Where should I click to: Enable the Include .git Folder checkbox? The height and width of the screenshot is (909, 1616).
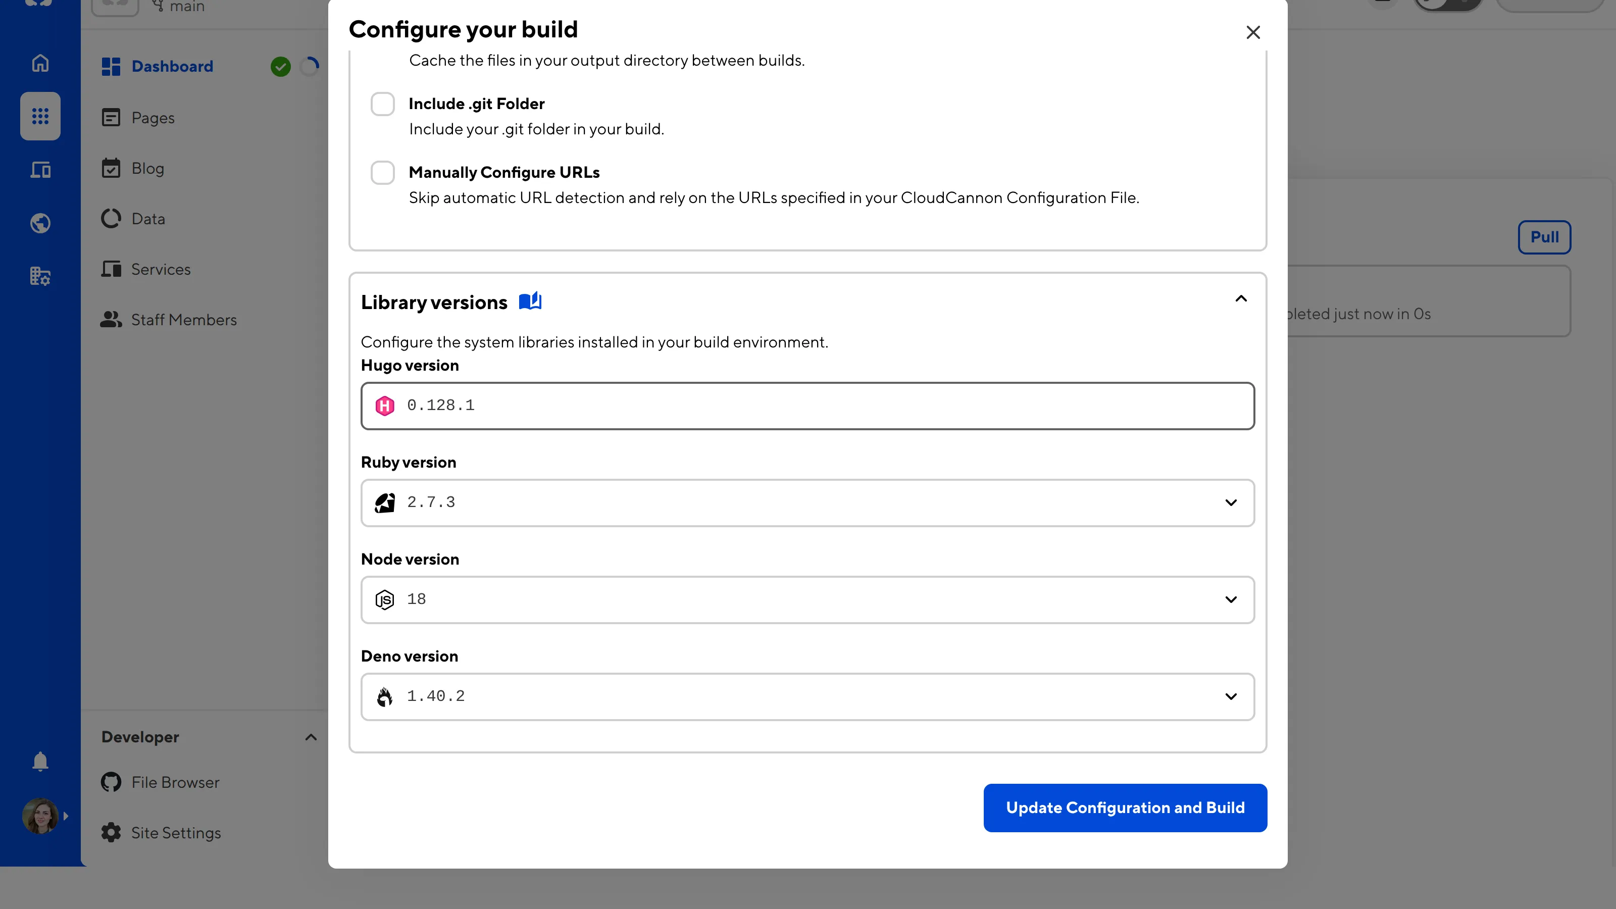(383, 104)
